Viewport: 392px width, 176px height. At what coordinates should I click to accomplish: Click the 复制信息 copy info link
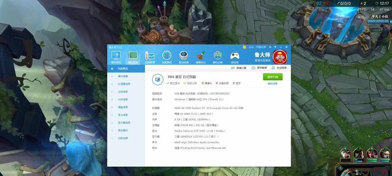click(x=273, y=84)
